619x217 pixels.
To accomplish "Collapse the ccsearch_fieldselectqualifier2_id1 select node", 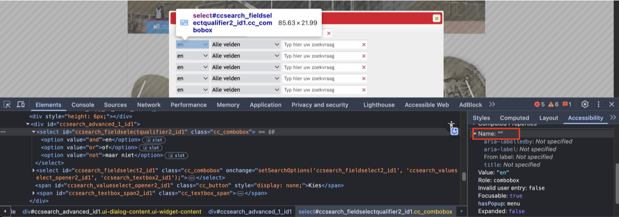I will pyautogui.click(x=34, y=132).
